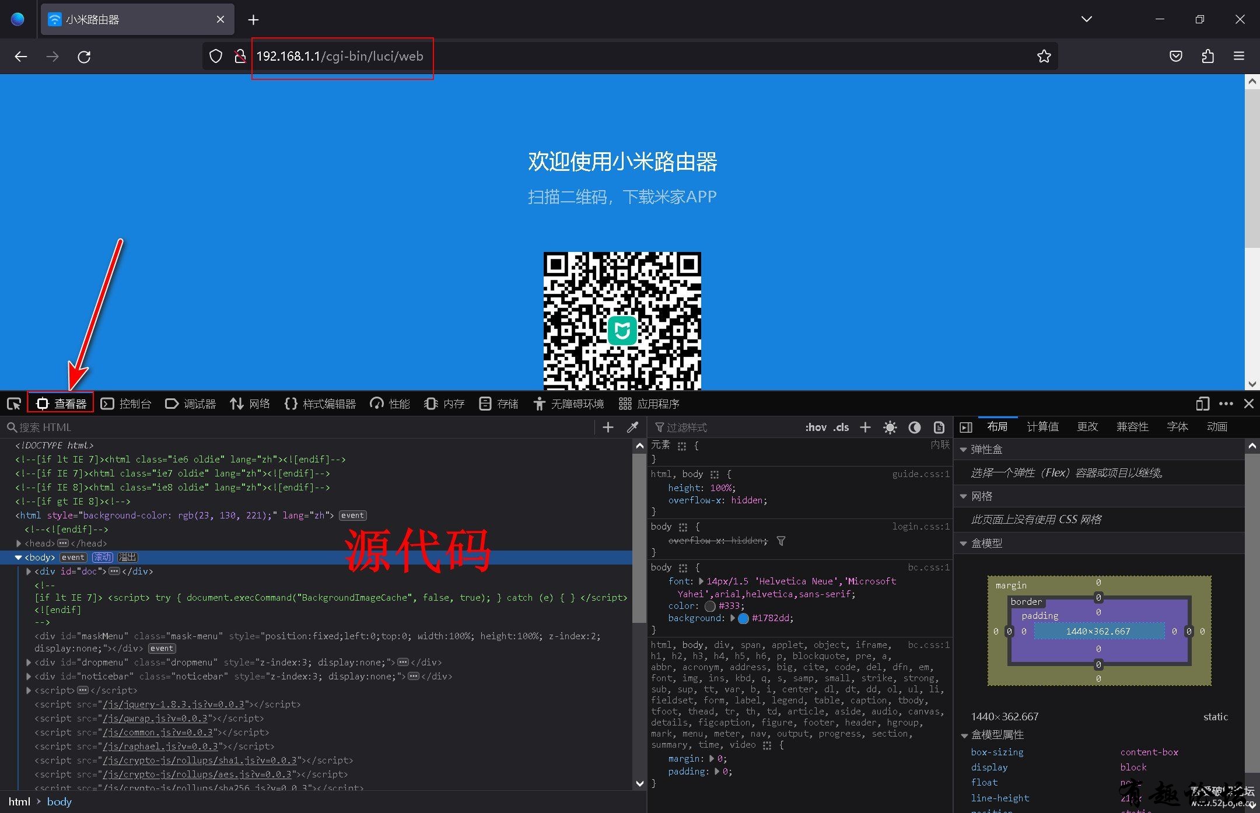Collapse the sidebar pane toggle

coord(966,427)
